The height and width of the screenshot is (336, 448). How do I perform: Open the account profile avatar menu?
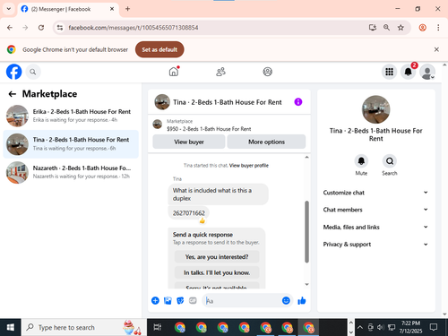[x=427, y=72]
